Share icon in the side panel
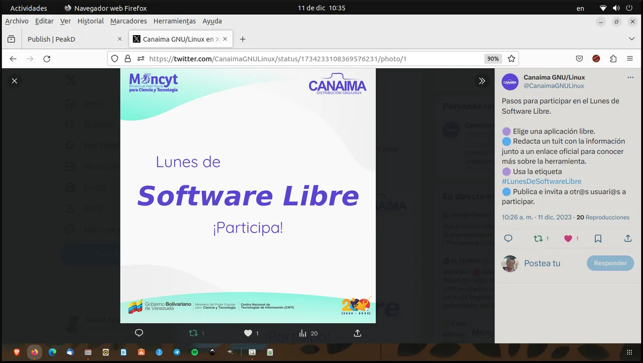 (628, 238)
